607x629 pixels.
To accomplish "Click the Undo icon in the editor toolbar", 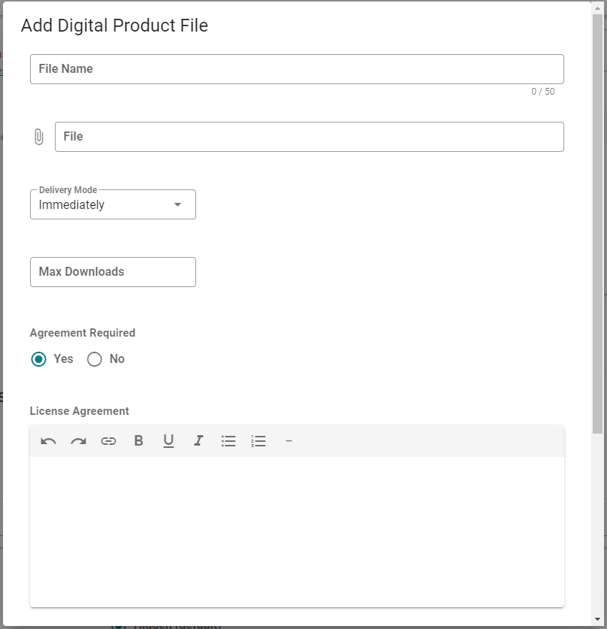I will (48, 441).
